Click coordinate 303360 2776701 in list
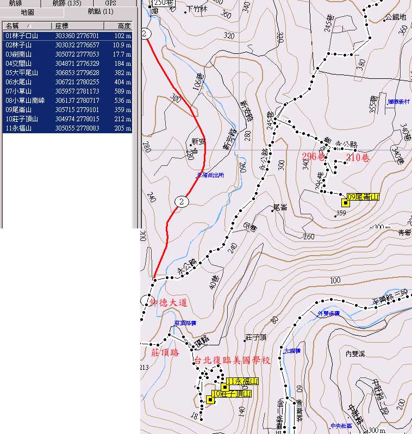This screenshot has height=434, width=412. [x=77, y=36]
